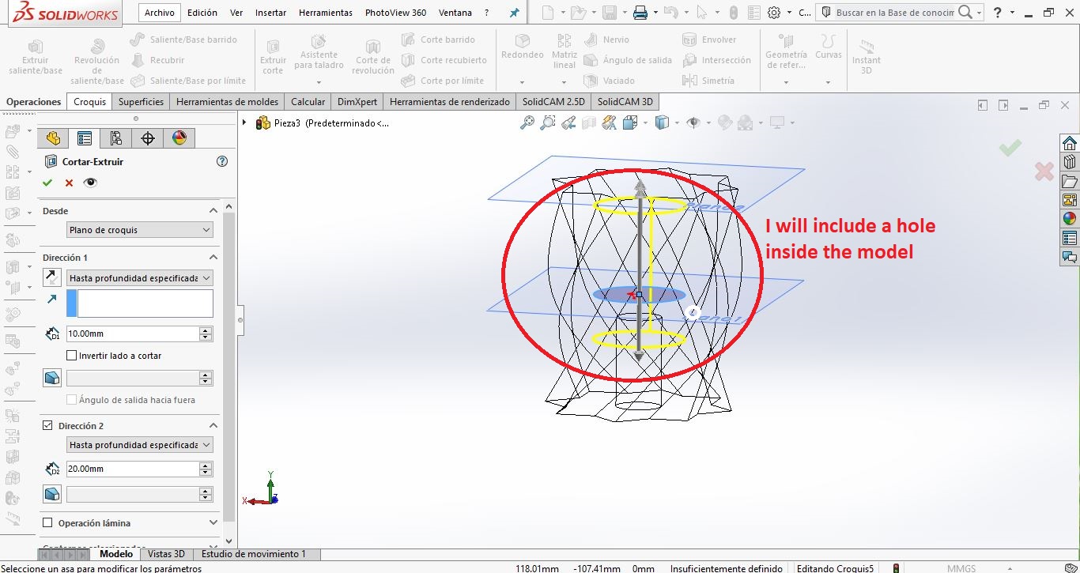Click the Direction 2 depth field 20.00mm
This screenshot has width=1080, height=573.
pyautogui.click(x=133, y=469)
